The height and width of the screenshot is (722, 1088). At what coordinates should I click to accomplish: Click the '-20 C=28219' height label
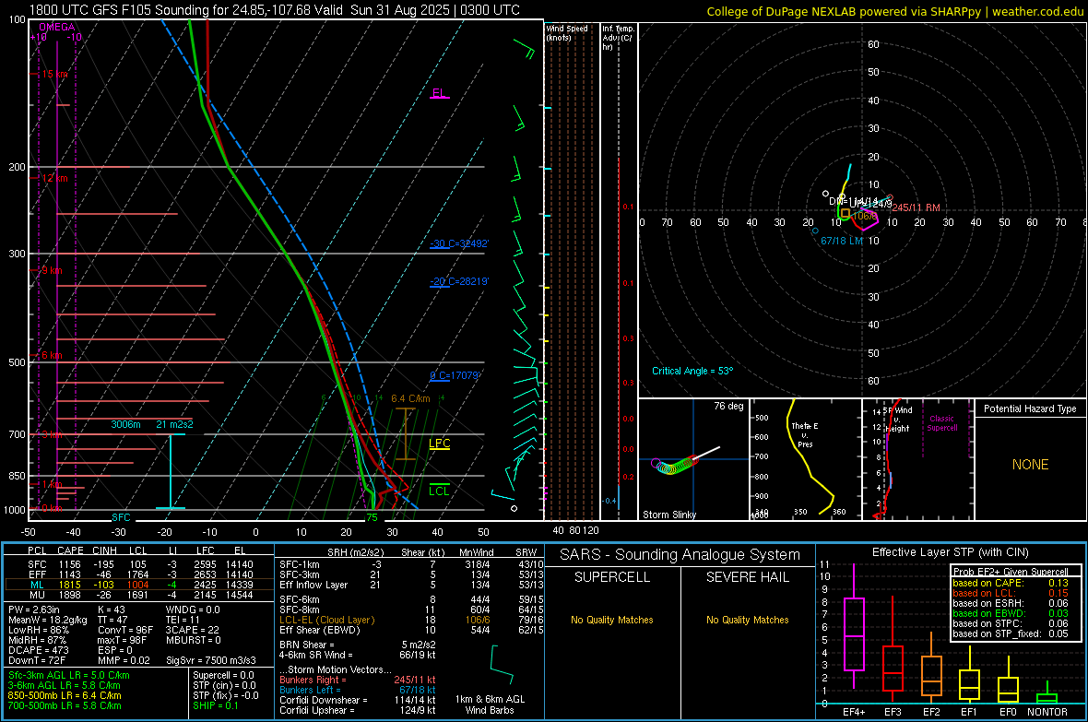point(459,281)
